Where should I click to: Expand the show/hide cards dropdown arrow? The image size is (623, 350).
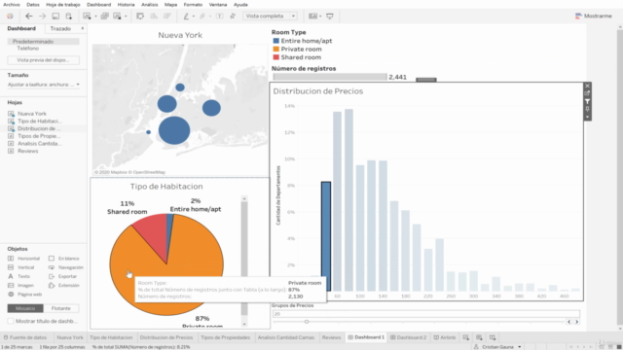pyautogui.click(x=320, y=17)
